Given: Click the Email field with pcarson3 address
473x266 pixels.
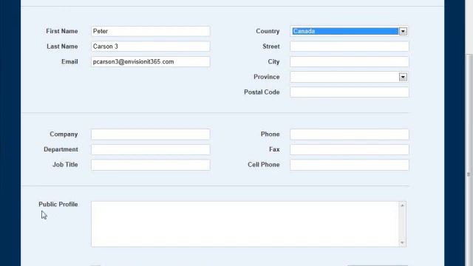Looking at the screenshot, I should 150,61.
